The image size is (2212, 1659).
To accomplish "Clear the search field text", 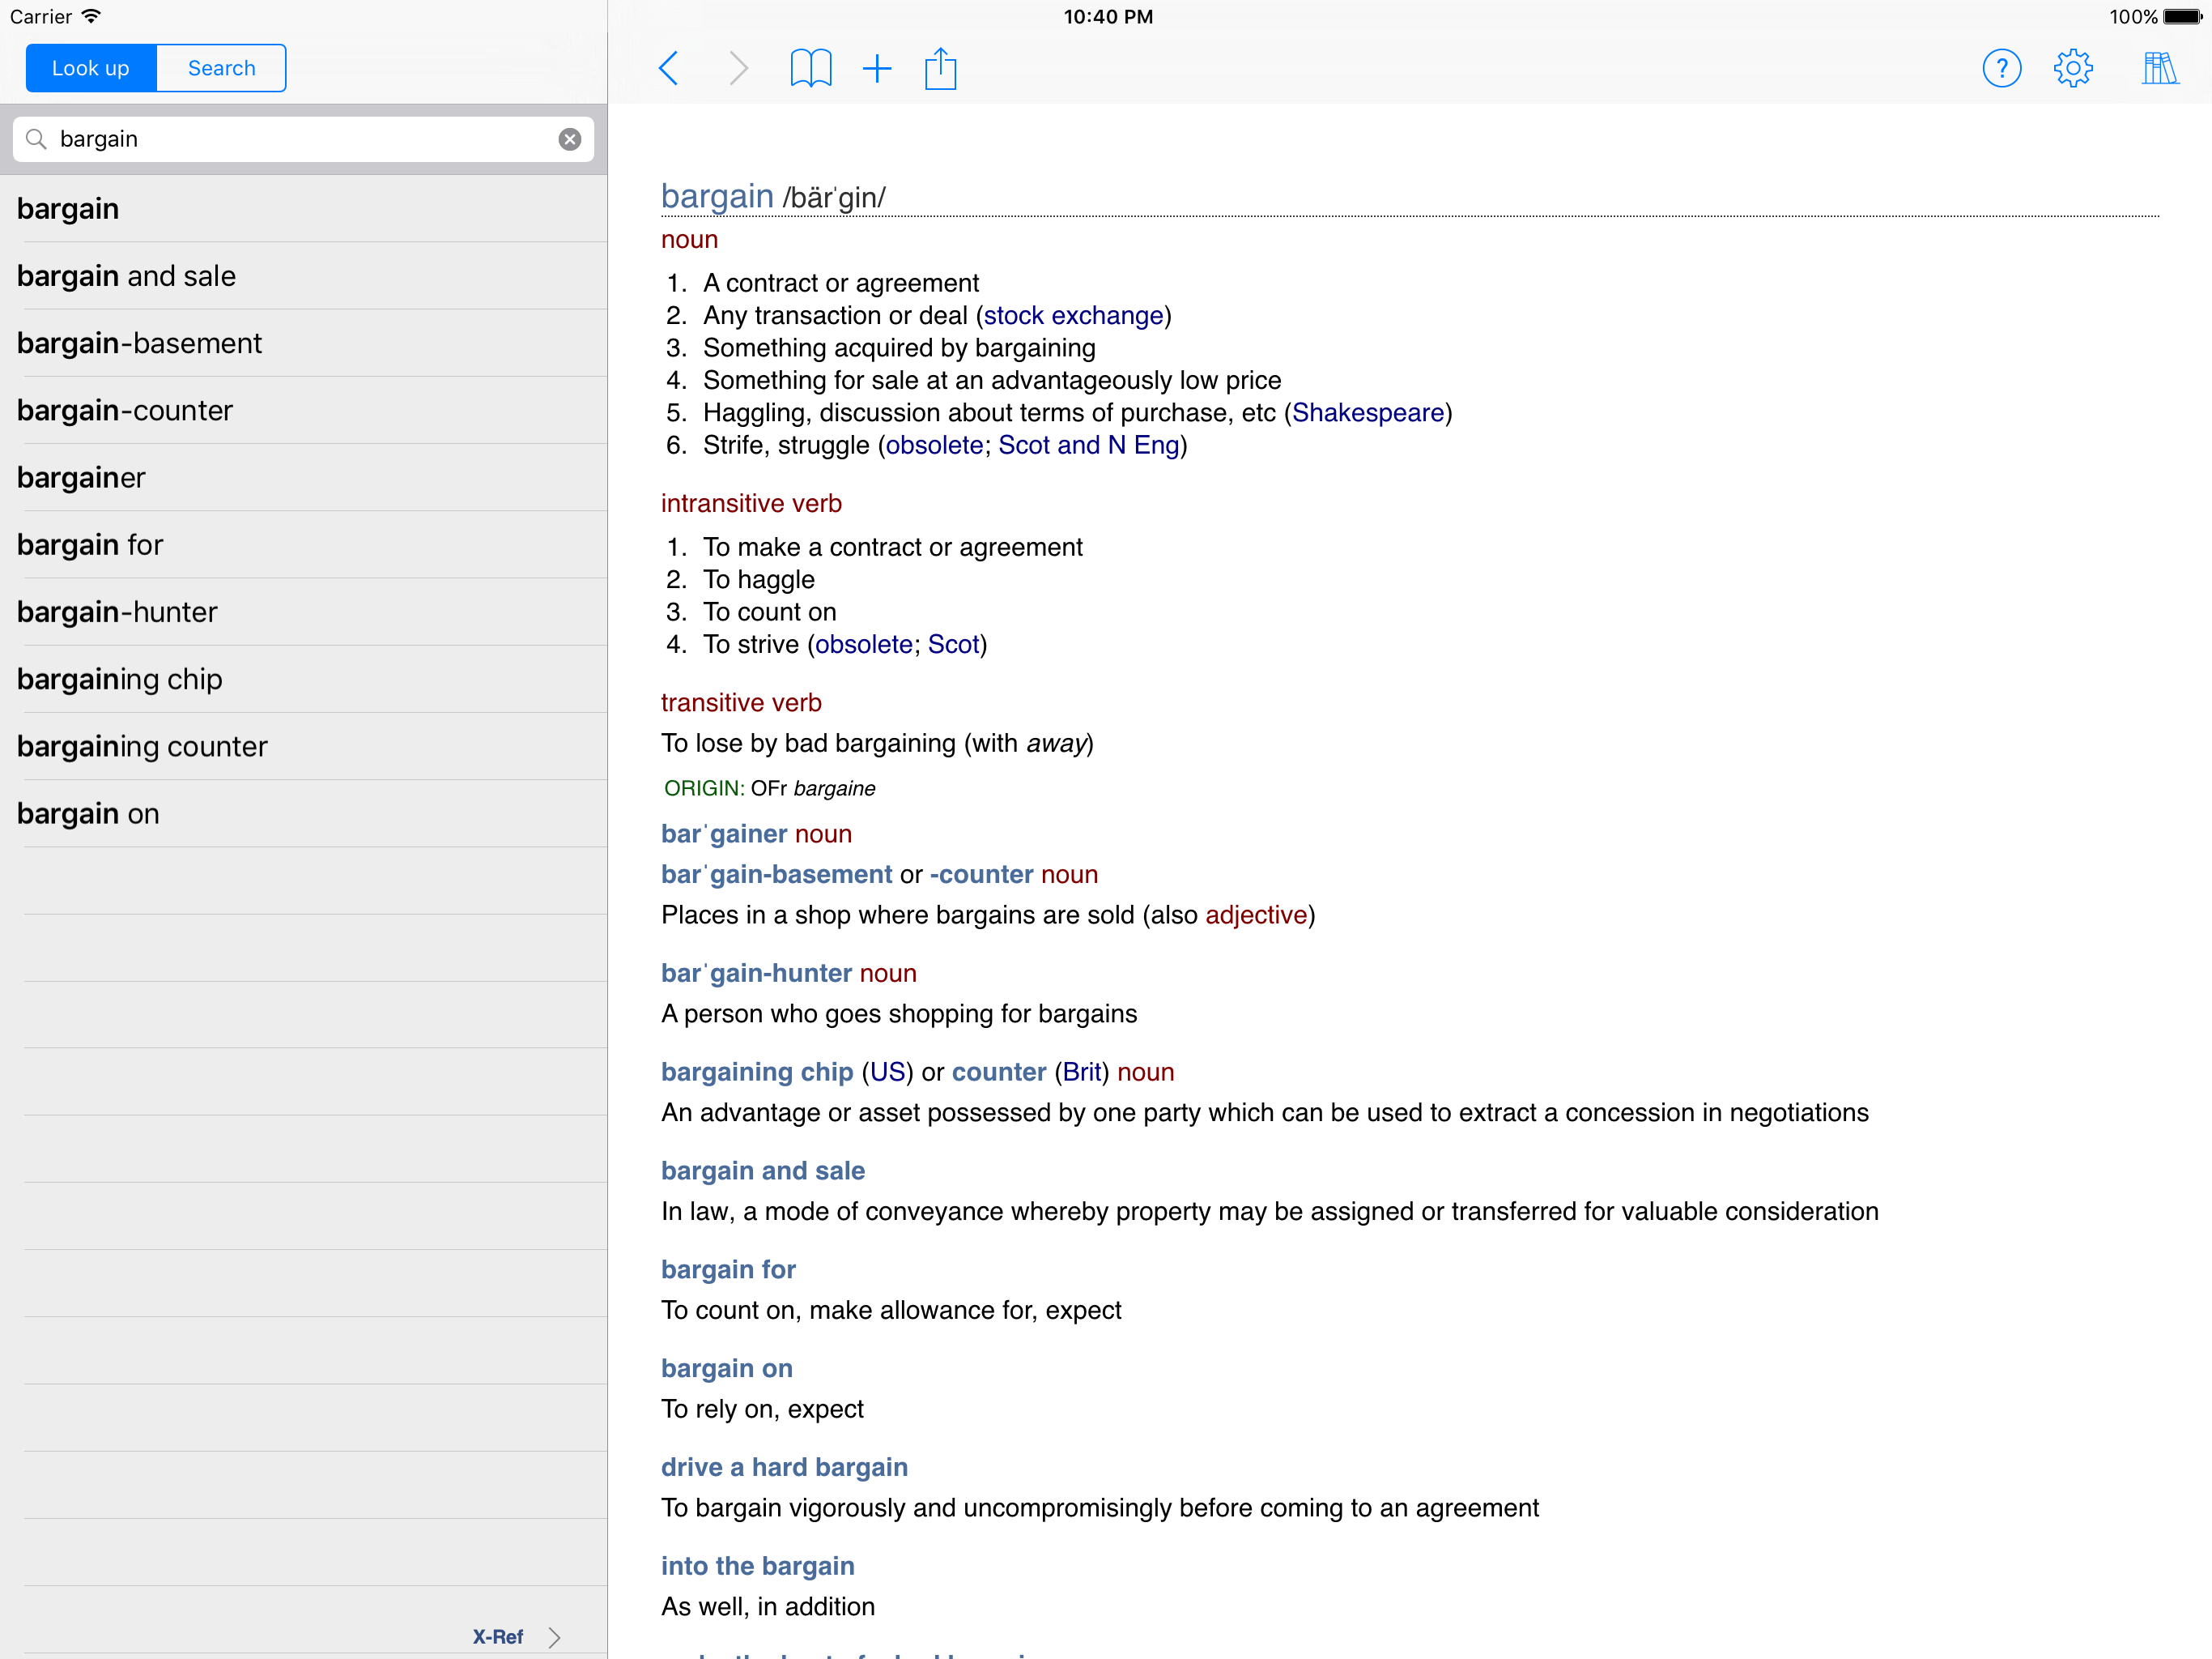I will (570, 139).
